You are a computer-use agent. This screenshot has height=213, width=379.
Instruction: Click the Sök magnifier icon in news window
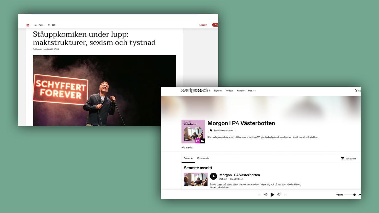[49, 25]
